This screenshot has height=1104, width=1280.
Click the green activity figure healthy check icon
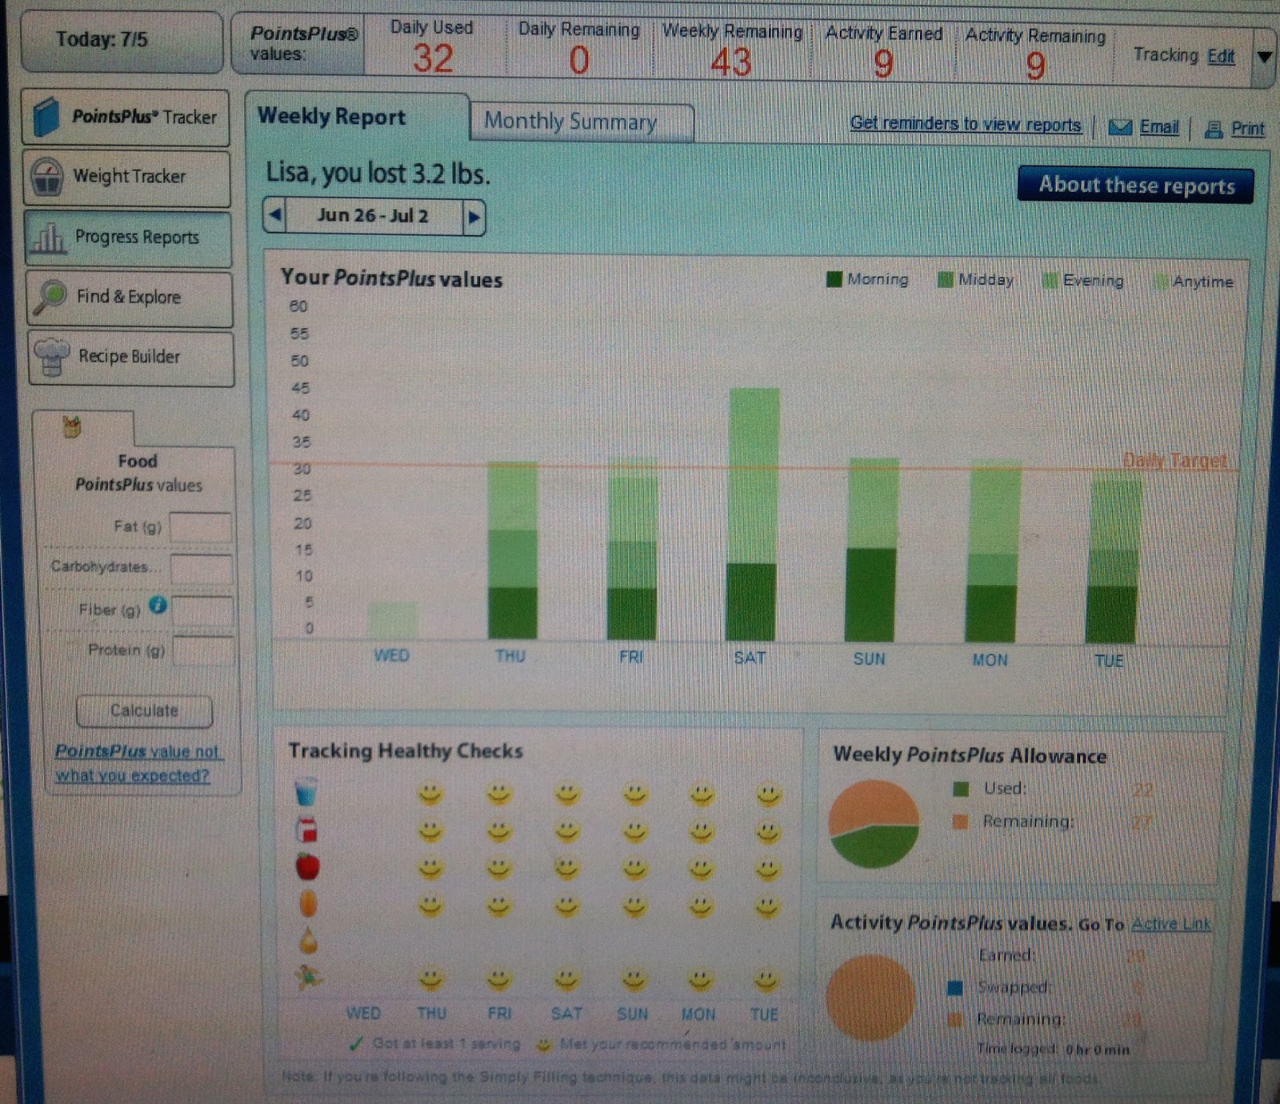[309, 978]
